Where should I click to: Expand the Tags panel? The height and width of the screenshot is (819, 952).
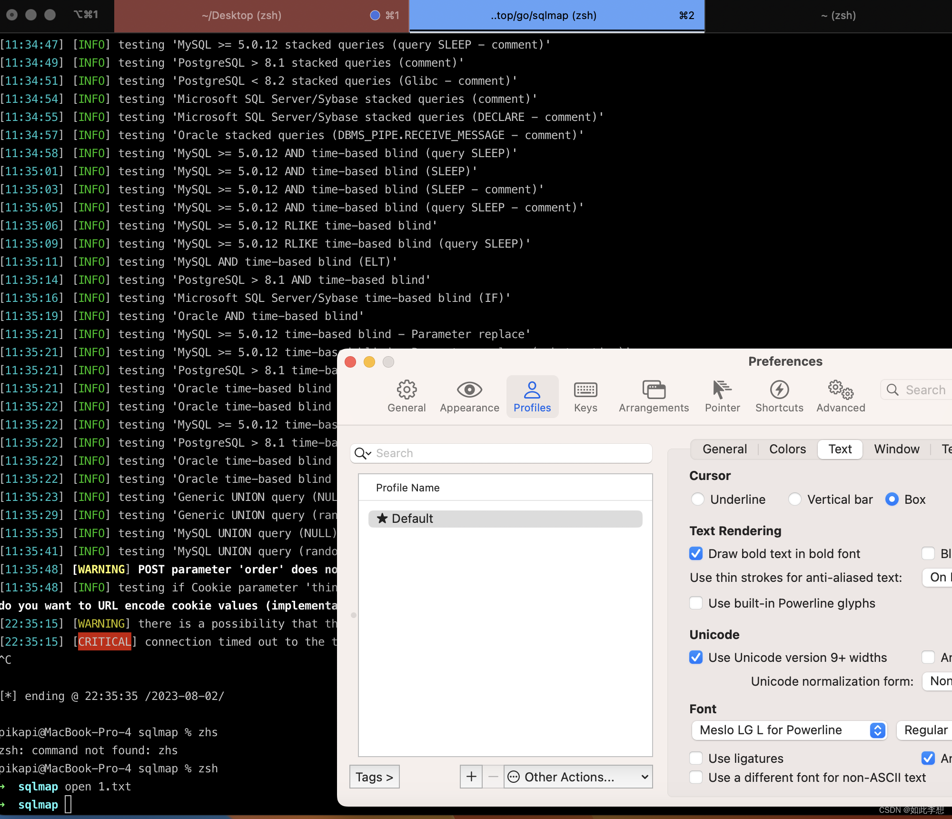point(375,777)
